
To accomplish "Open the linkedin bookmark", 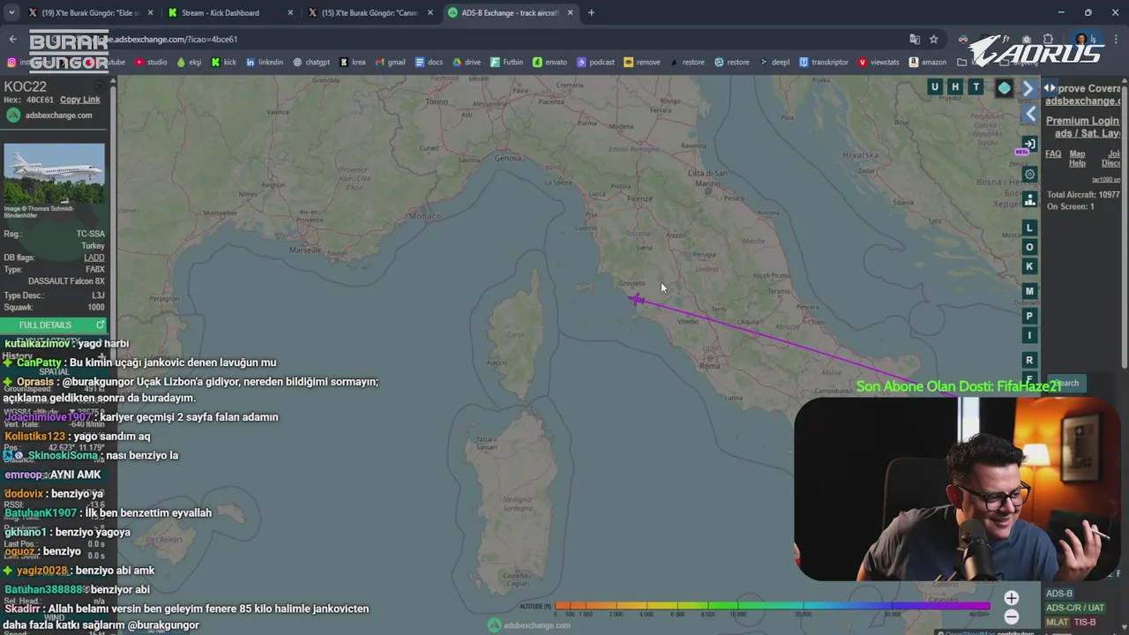I will coord(265,62).
